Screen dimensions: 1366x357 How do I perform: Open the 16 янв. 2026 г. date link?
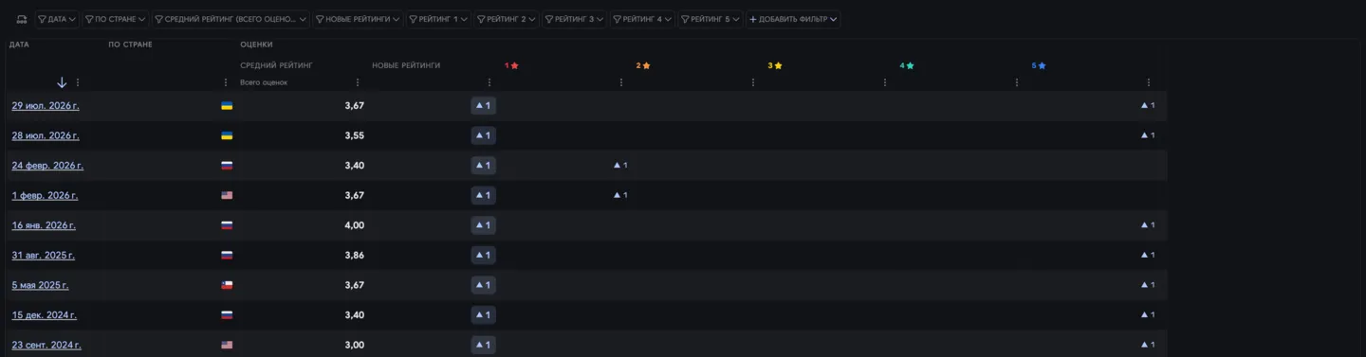44,225
